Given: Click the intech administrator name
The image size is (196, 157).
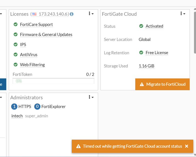Looking at the screenshot, I should (x=17, y=116).
